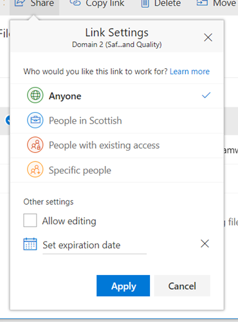Choose People in Scottish option
238x322 pixels.
117,120
